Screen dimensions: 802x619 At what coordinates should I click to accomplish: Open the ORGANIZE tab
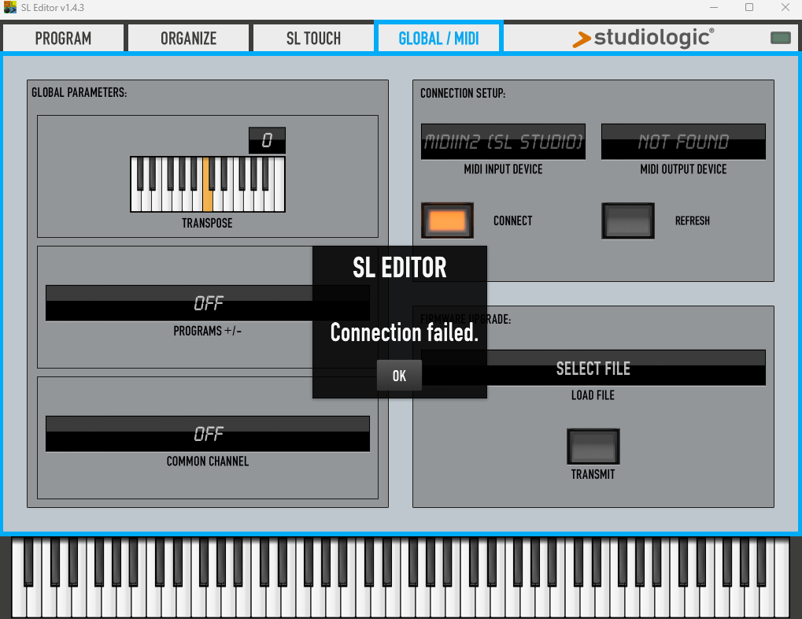tap(188, 39)
